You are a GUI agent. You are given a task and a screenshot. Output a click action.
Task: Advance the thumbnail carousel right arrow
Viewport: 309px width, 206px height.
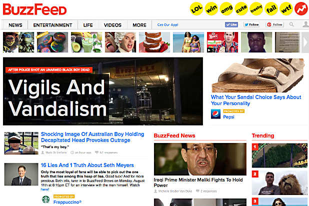(x=305, y=42)
